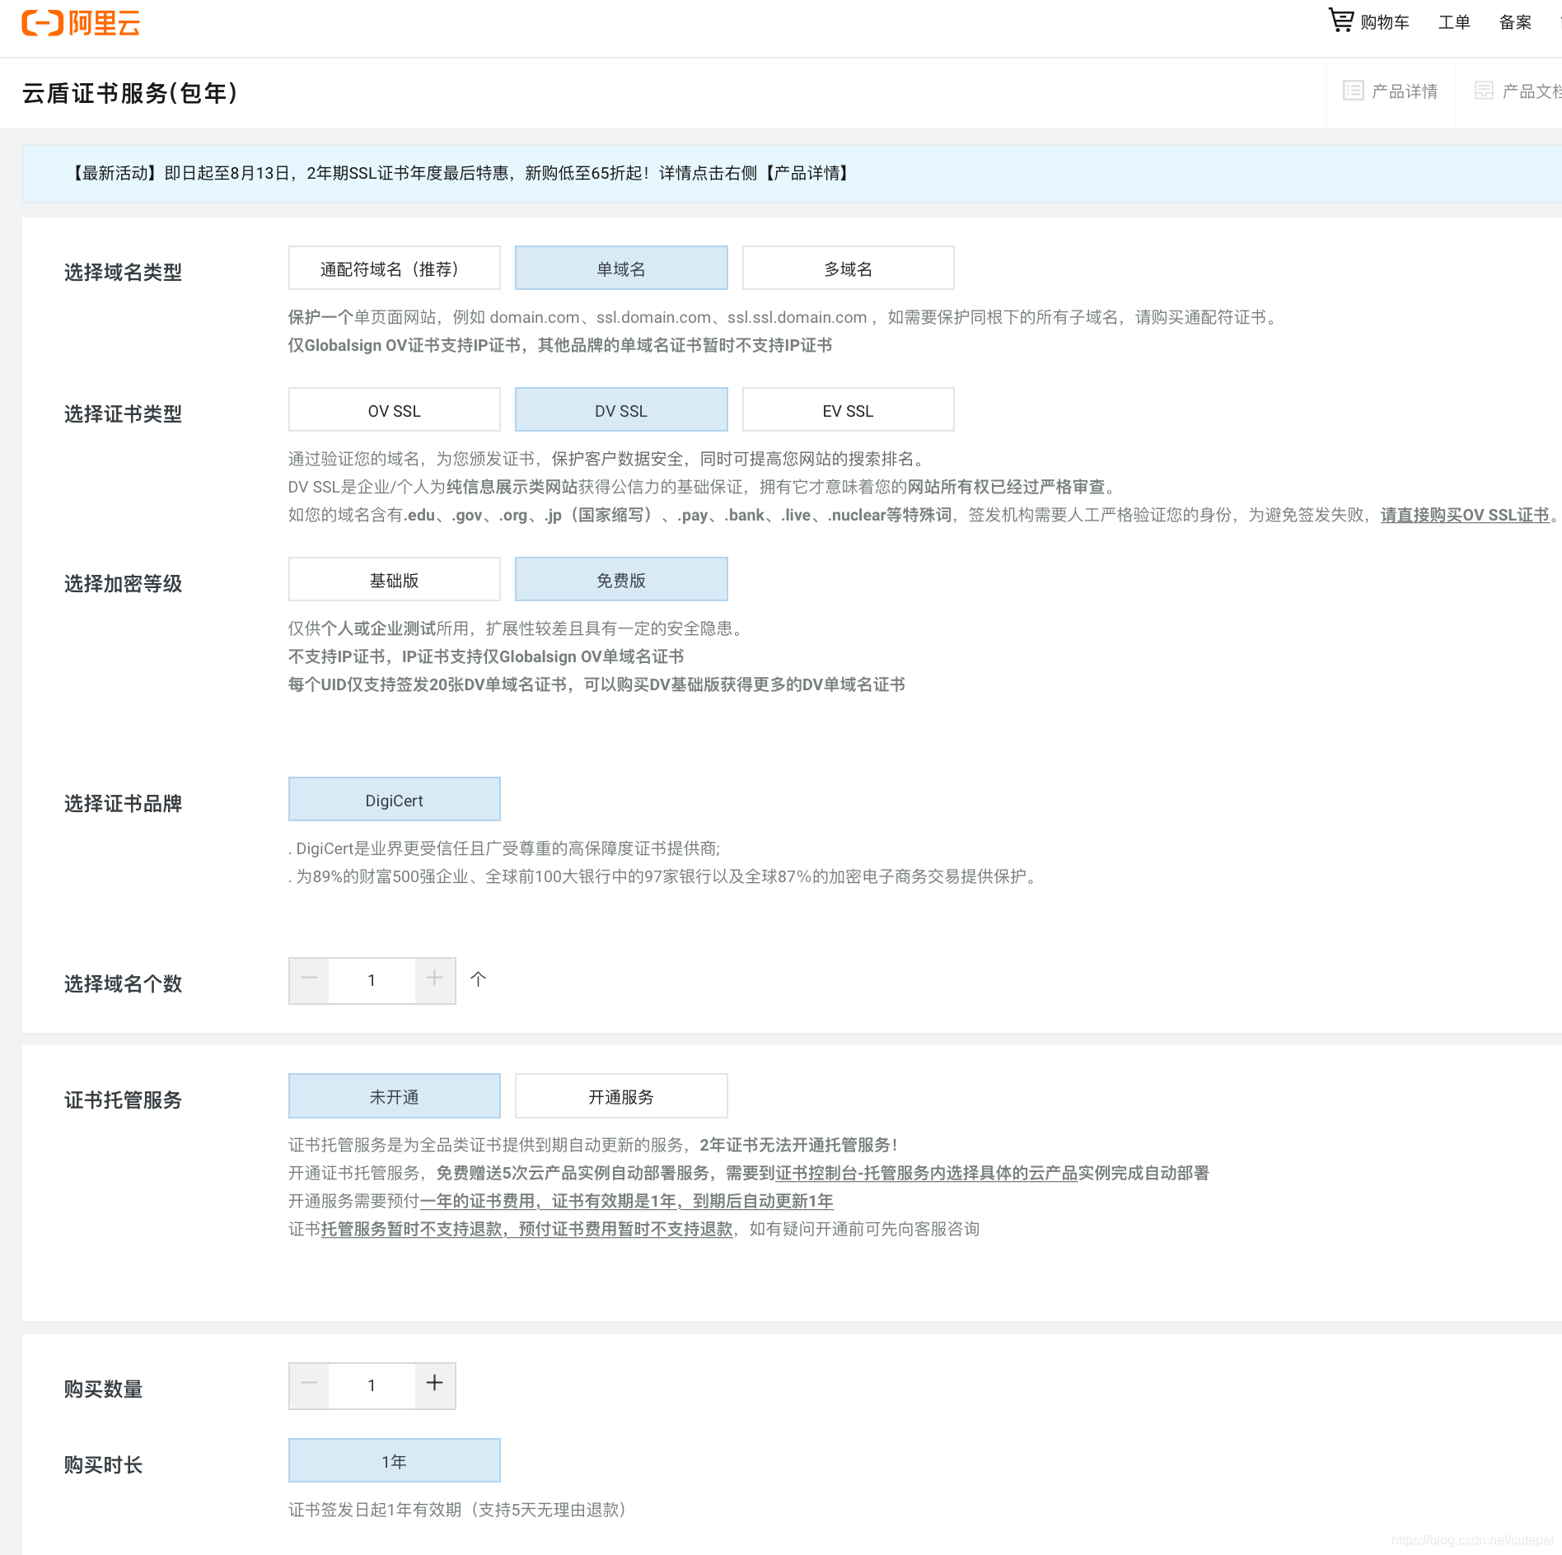This screenshot has height=1555, width=1562.
Task: Select 多域名 domain type
Action: tap(849, 269)
